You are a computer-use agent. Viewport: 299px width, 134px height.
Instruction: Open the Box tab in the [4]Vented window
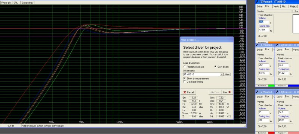pyautogui.click(x=287, y=97)
